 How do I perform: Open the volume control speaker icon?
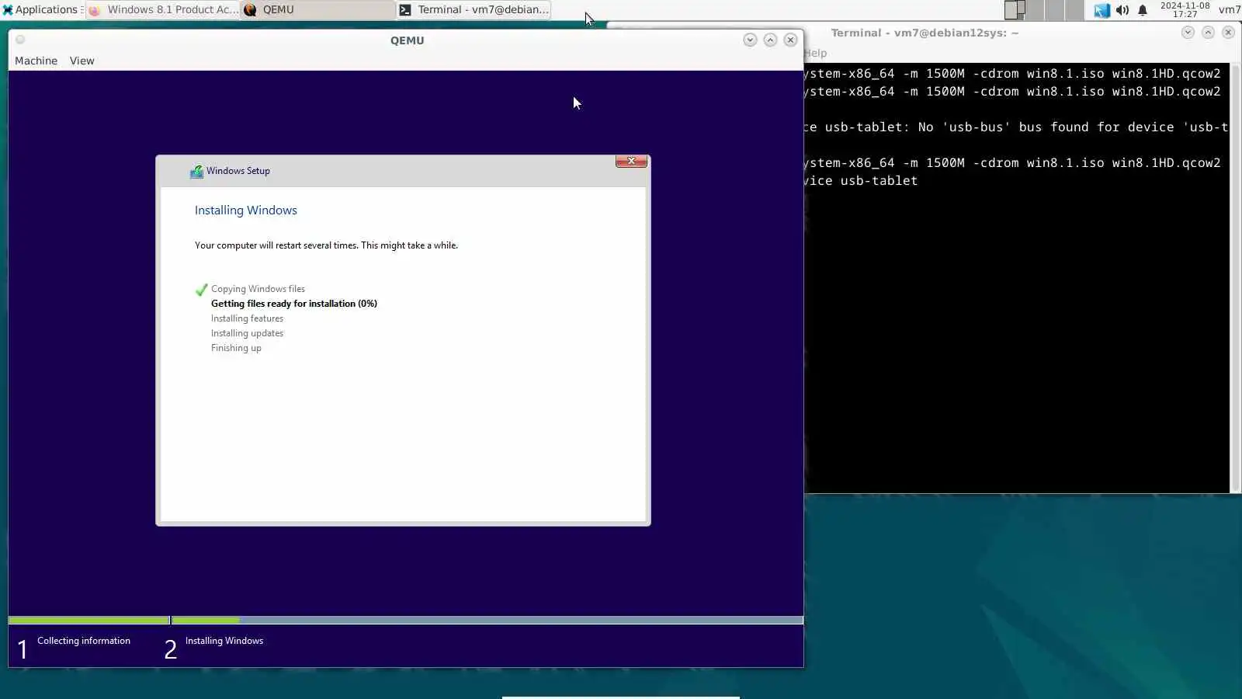[1122, 10]
